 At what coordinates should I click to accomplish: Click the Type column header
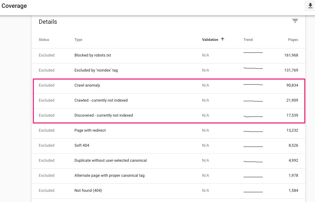[x=78, y=40]
